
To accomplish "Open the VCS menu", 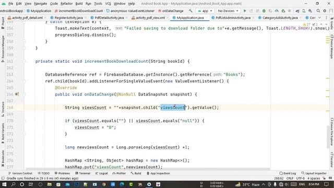I will tap(108, 4).
